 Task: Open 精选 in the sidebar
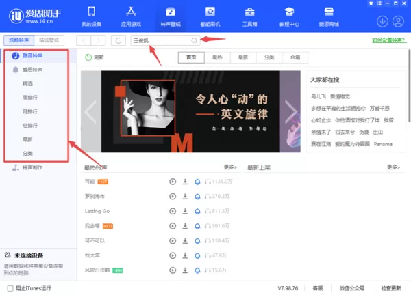[x=27, y=83]
